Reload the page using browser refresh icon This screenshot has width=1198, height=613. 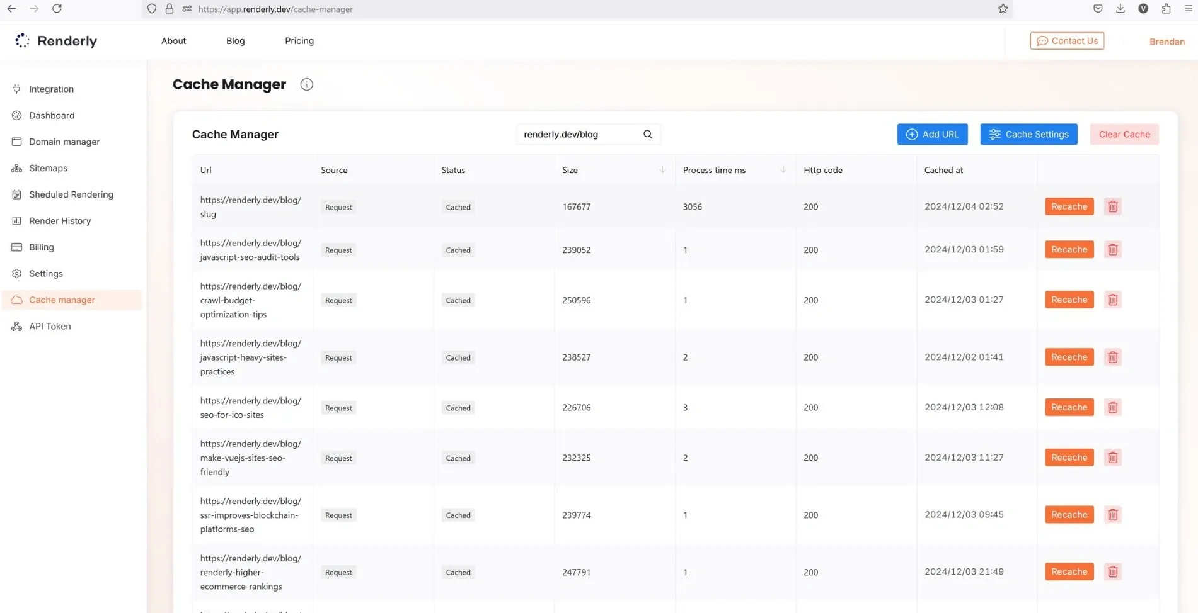[57, 9]
